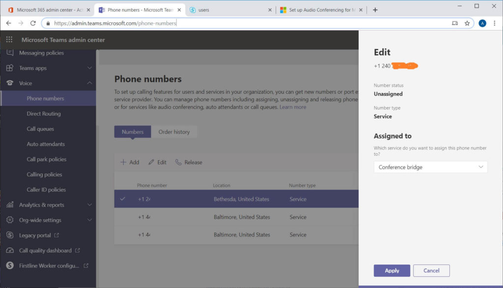Screen dimensions: 503x288
Task: Expand the Teams apps section chevron
Action: [89, 68]
